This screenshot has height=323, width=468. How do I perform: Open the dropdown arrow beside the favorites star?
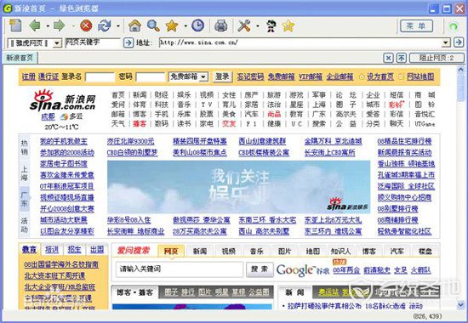(x=185, y=26)
